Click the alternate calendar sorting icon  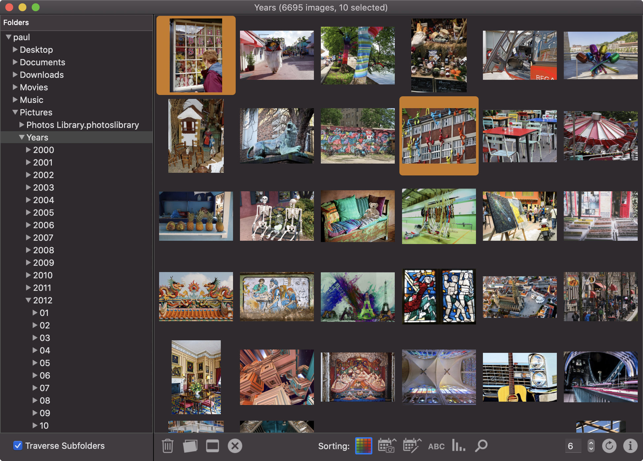[x=409, y=445]
